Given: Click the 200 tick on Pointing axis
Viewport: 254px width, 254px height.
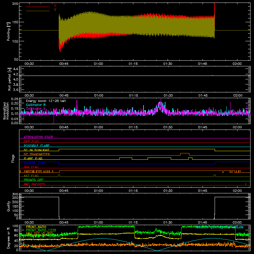Looking at the screenshot, I should (15, 3).
